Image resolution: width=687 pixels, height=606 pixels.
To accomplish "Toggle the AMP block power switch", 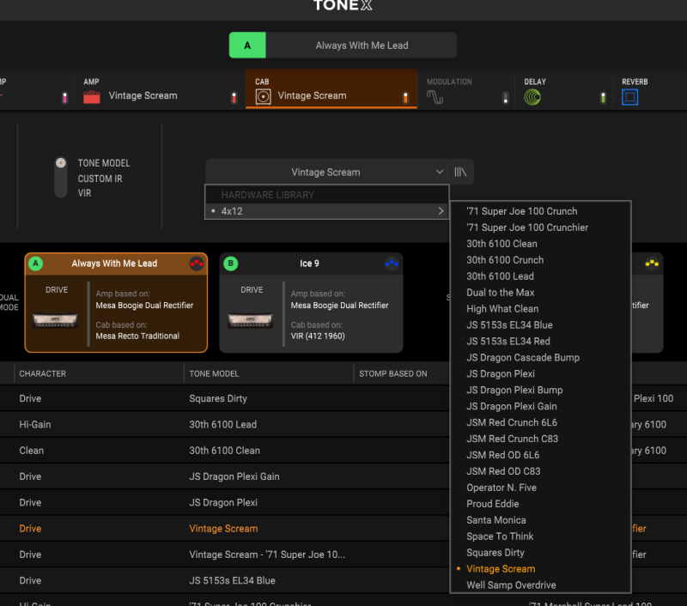I will (234, 98).
